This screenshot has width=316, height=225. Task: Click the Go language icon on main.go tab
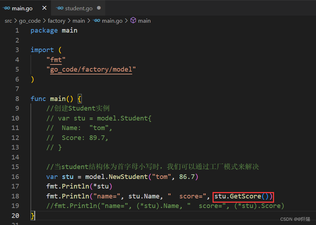pos(6,8)
